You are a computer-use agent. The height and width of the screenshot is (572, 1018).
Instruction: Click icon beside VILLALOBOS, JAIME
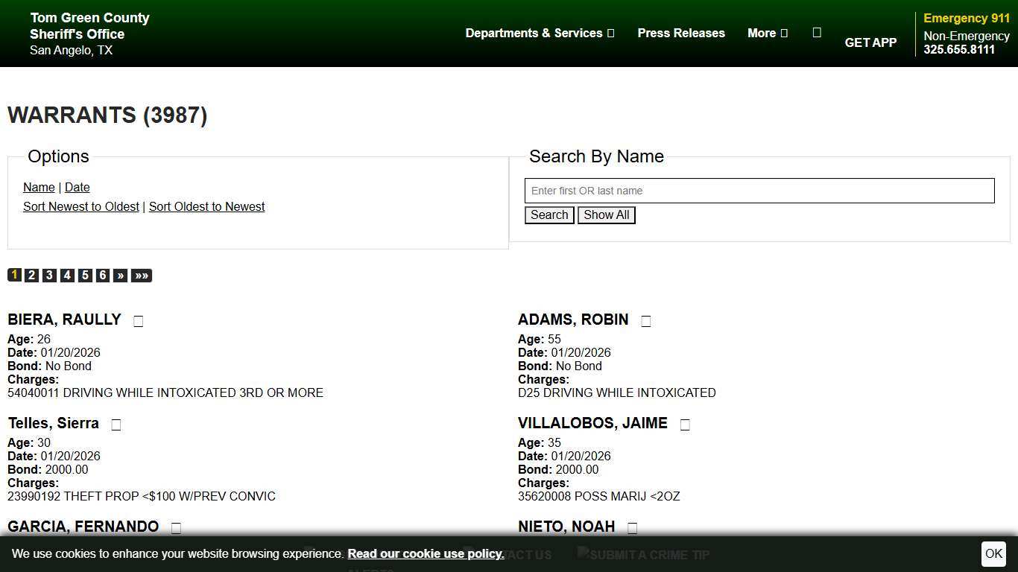(x=685, y=425)
